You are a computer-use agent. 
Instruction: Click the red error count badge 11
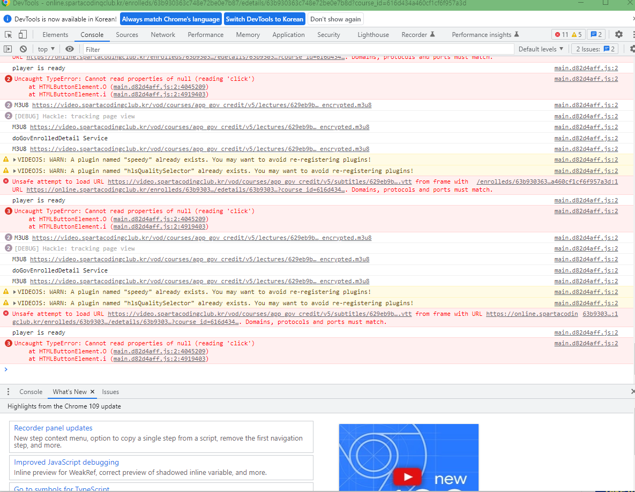pos(561,34)
